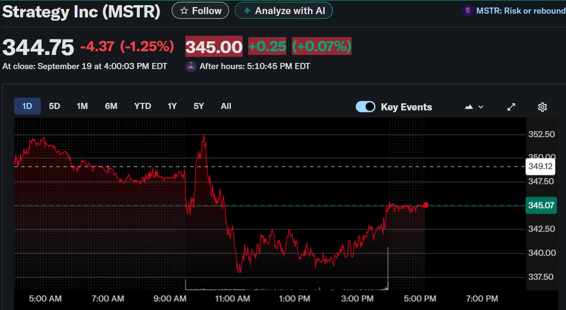Click the 340.00 price axis label
Viewport: 566px width, 310px height.
click(x=541, y=253)
